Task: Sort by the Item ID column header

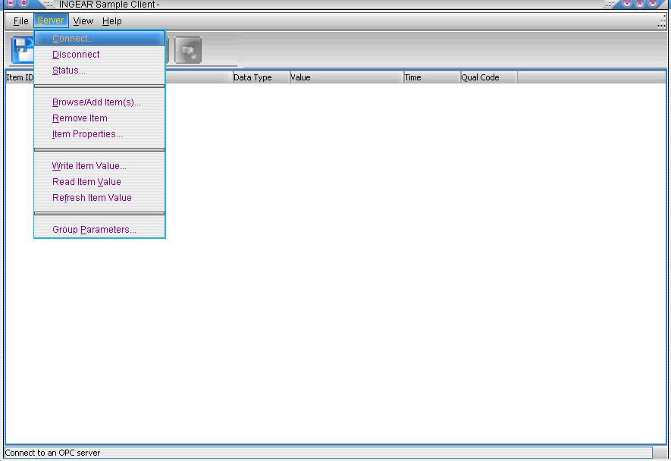Action: (x=20, y=77)
